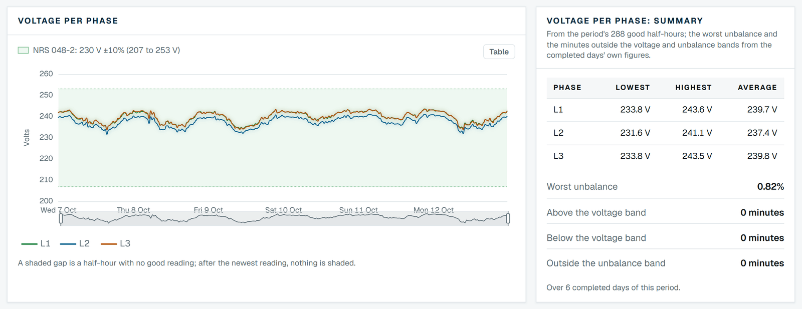Click L1 highest value 243.6 V
The width and height of the screenshot is (802, 309).
697,110
